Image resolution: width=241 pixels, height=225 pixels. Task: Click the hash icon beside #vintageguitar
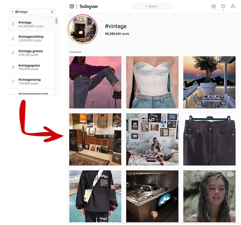coord(13,67)
